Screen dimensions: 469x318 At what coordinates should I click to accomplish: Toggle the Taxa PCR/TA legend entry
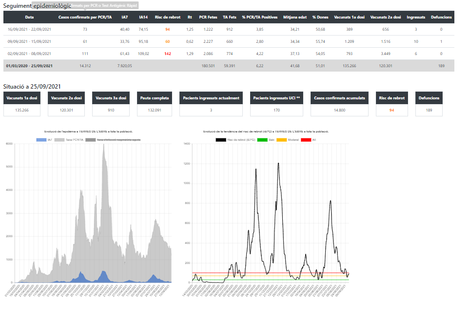pos(69,140)
